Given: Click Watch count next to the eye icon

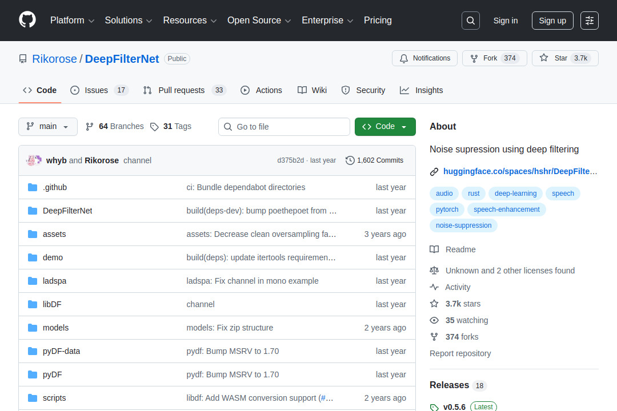Looking at the screenshot, I should click(466, 320).
